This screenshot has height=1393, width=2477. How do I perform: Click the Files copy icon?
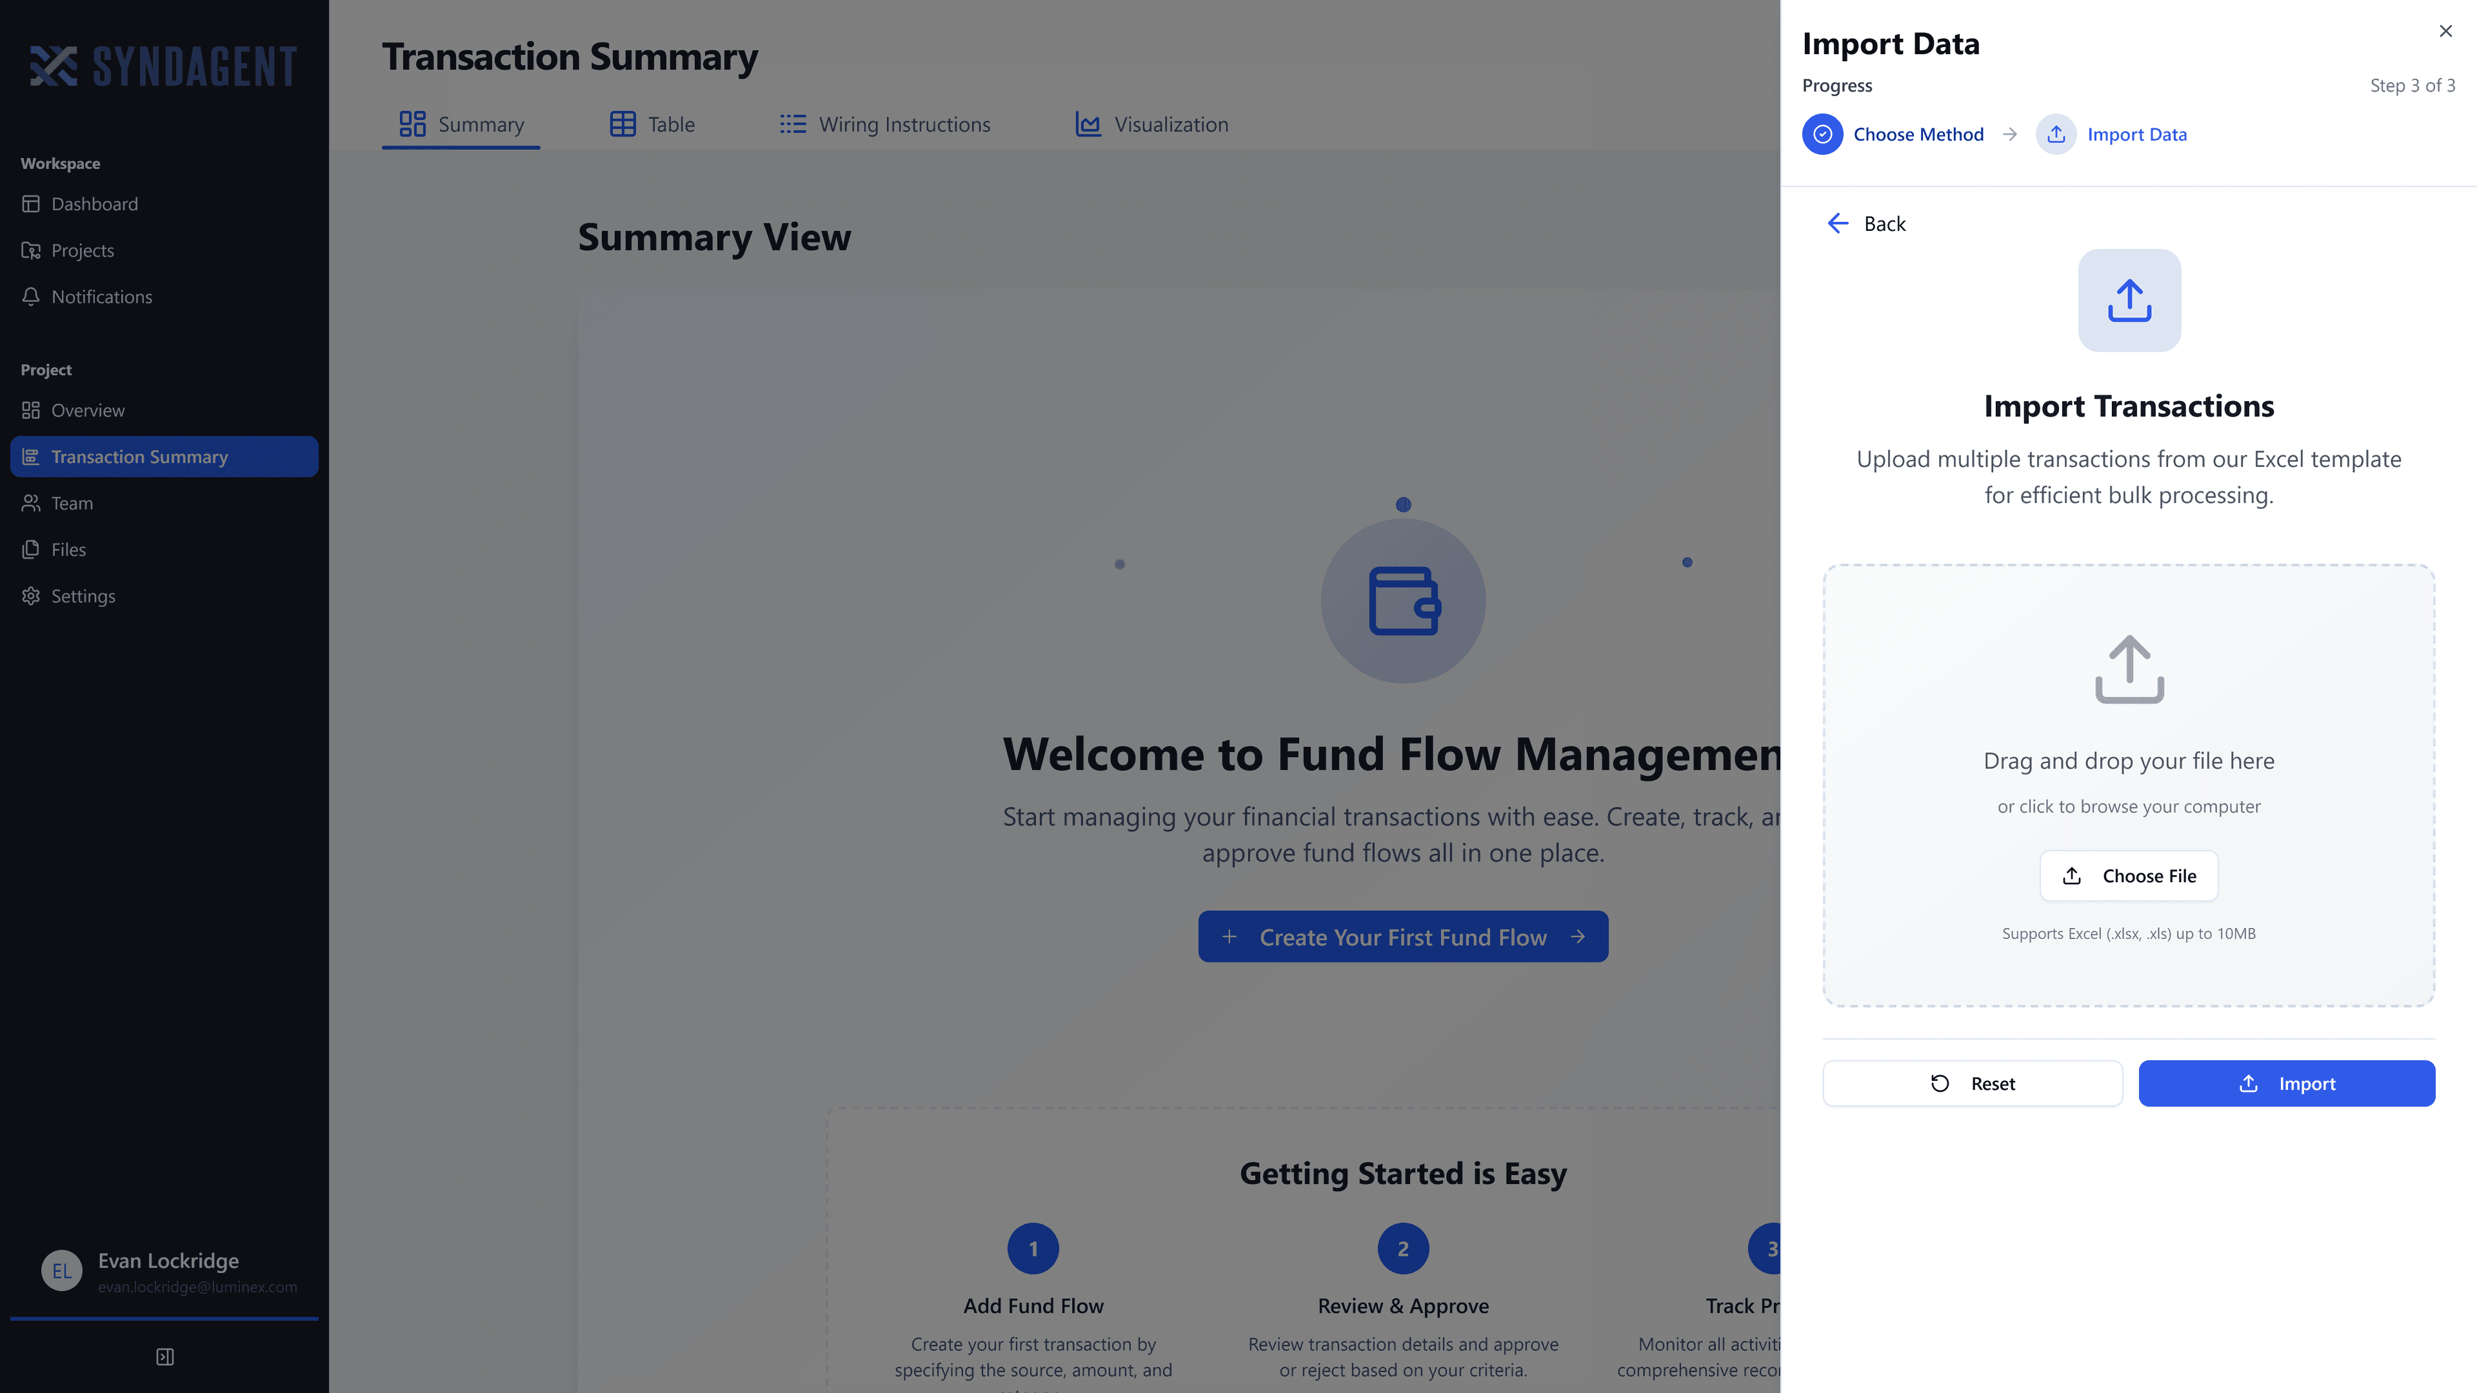[31, 549]
